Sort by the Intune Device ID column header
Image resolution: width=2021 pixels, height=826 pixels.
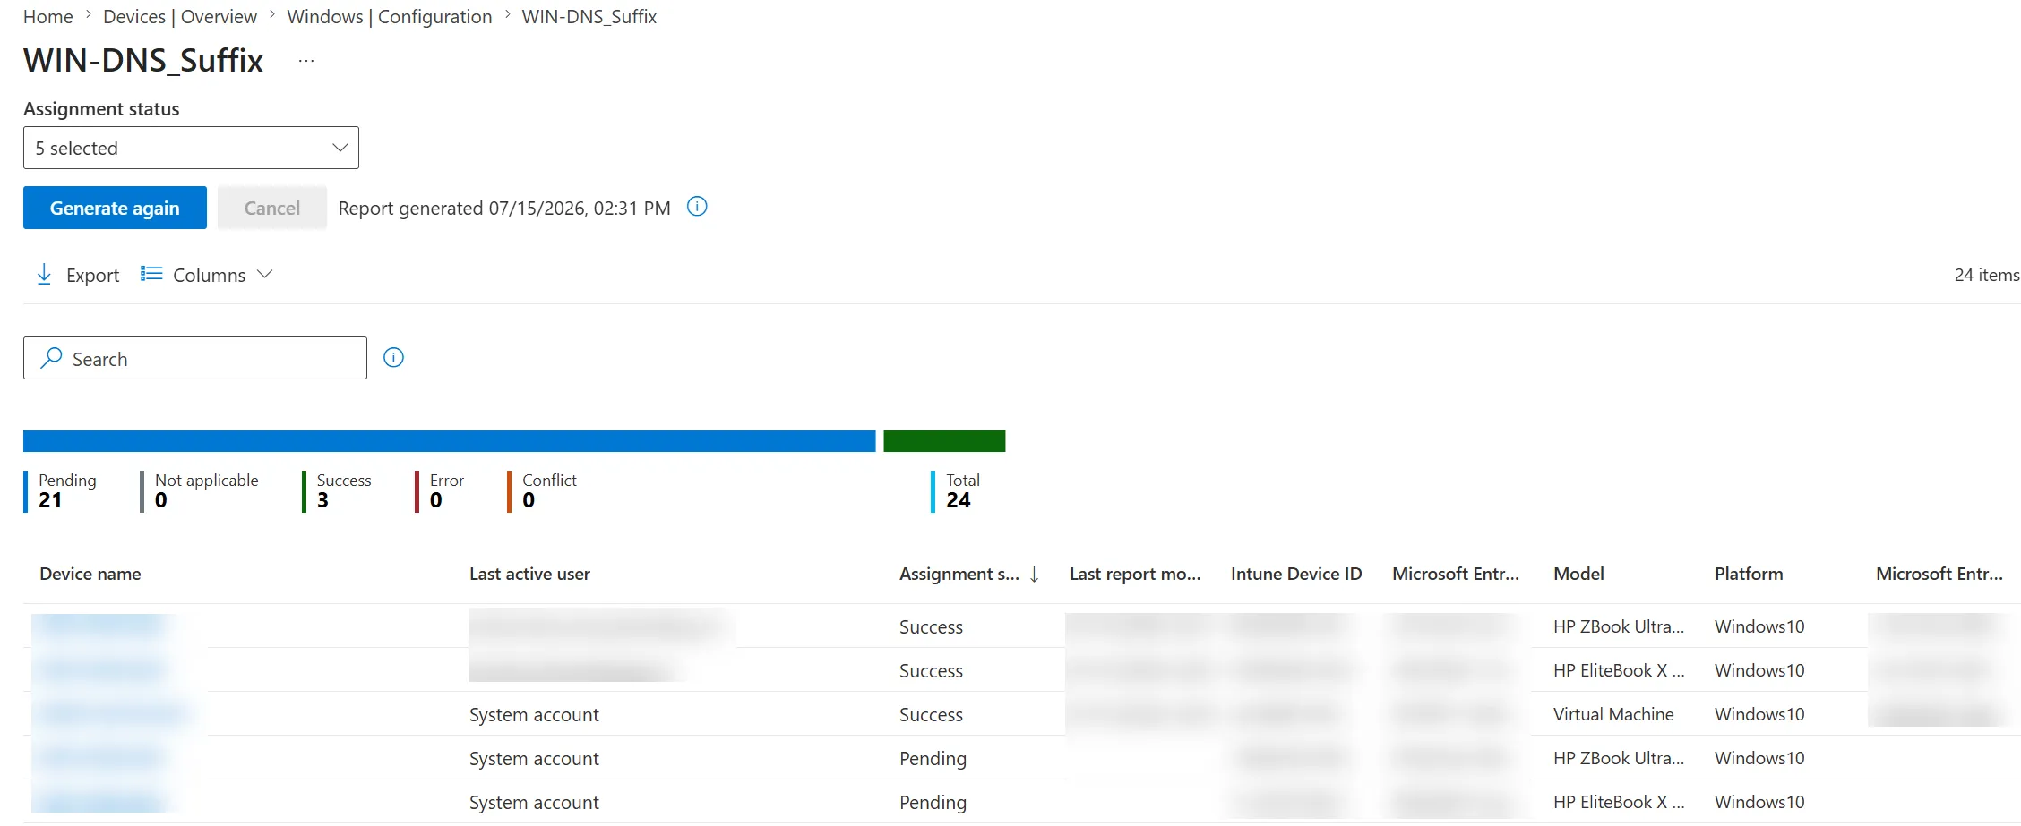(x=1296, y=574)
